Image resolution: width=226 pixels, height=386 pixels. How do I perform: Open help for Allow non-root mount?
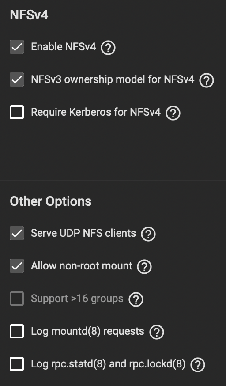click(144, 267)
